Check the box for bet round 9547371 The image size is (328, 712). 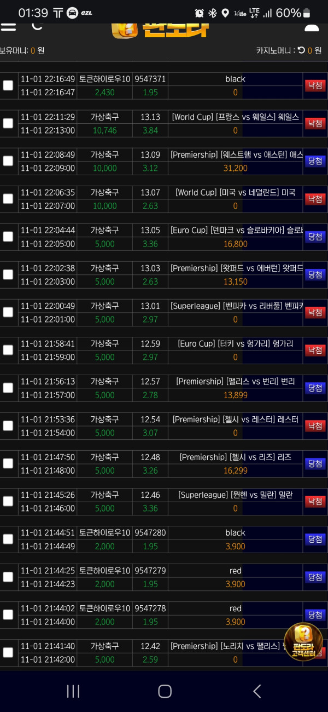point(8,85)
